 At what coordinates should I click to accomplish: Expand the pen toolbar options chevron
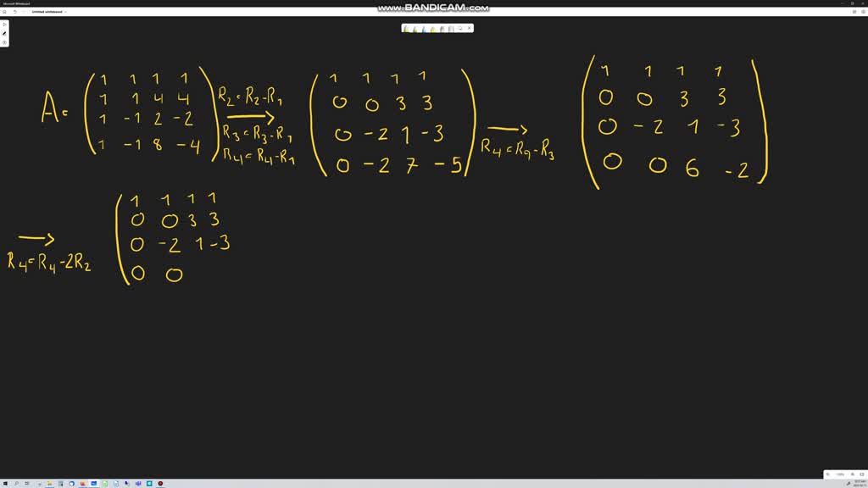point(461,28)
